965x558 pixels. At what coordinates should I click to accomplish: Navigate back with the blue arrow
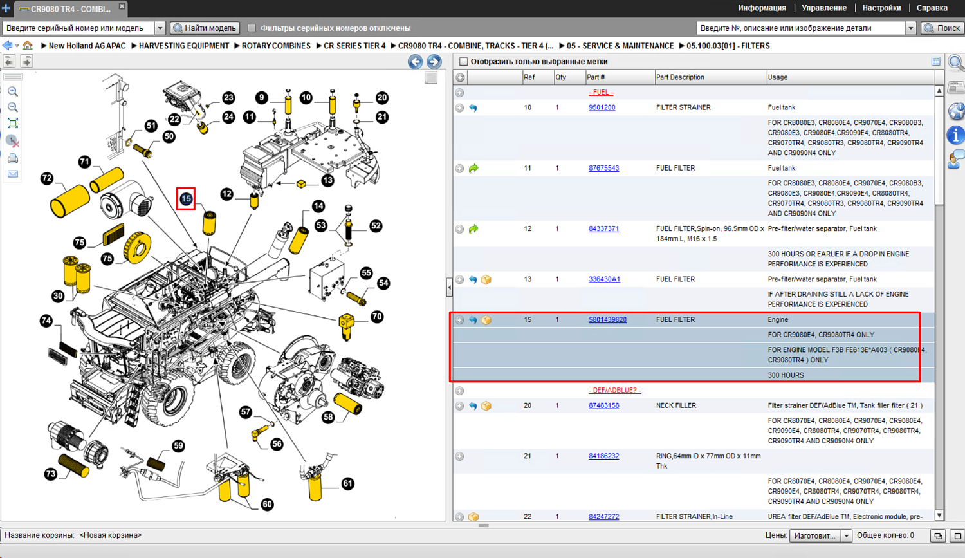click(7, 46)
